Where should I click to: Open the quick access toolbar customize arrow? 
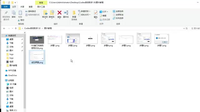15,2
